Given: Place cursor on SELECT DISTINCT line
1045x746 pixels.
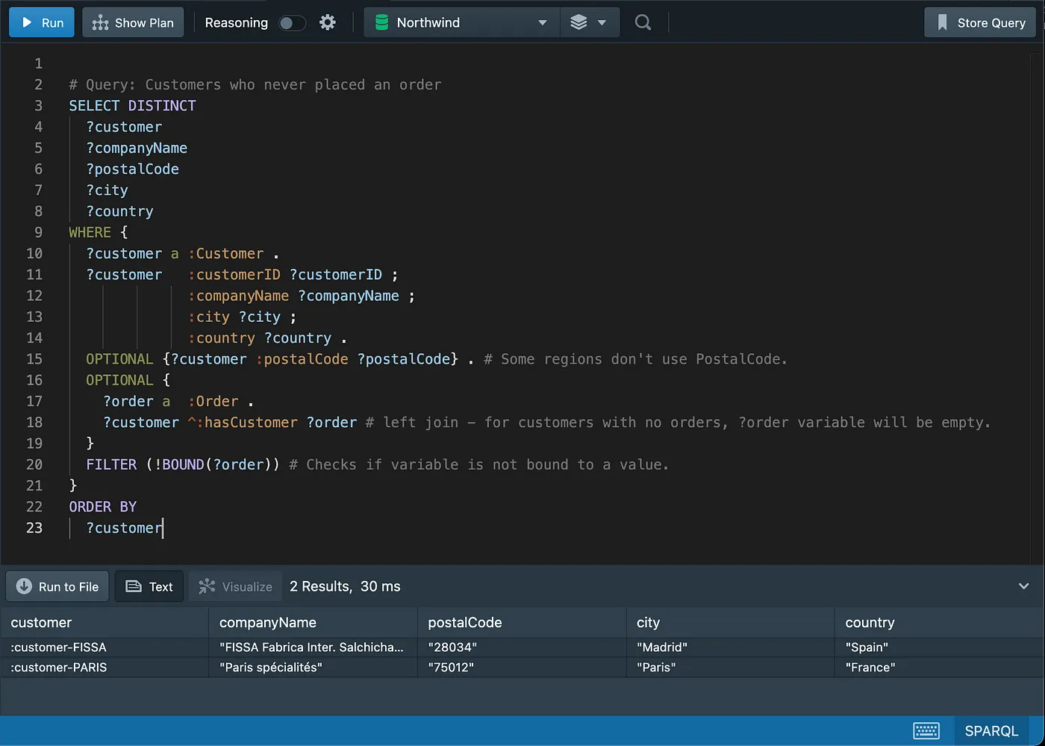Looking at the screenshot, I should coord(132,105).
